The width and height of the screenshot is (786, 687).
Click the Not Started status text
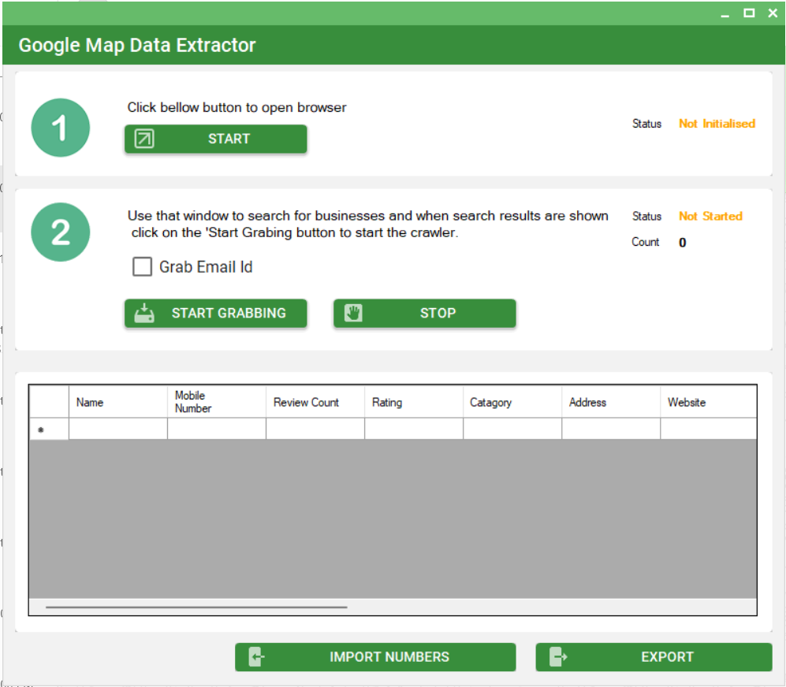710,216
